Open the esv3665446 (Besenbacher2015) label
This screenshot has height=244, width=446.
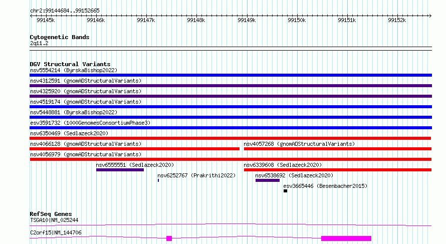[325, 186]
